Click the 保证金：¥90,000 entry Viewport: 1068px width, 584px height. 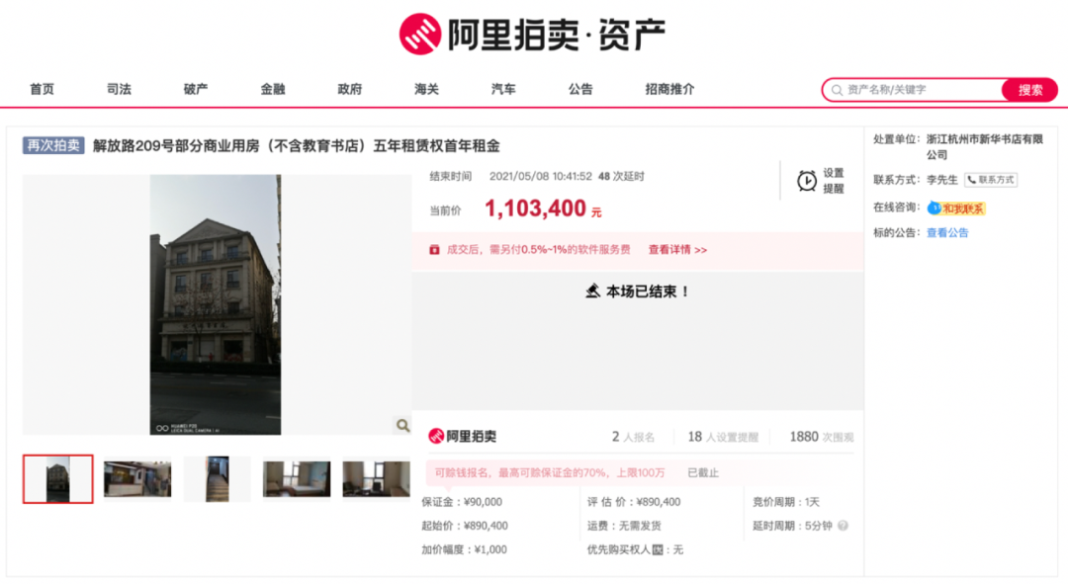pos(462,502)
